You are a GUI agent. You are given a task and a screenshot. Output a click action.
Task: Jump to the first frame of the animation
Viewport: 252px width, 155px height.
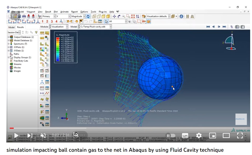click(208, 27)
